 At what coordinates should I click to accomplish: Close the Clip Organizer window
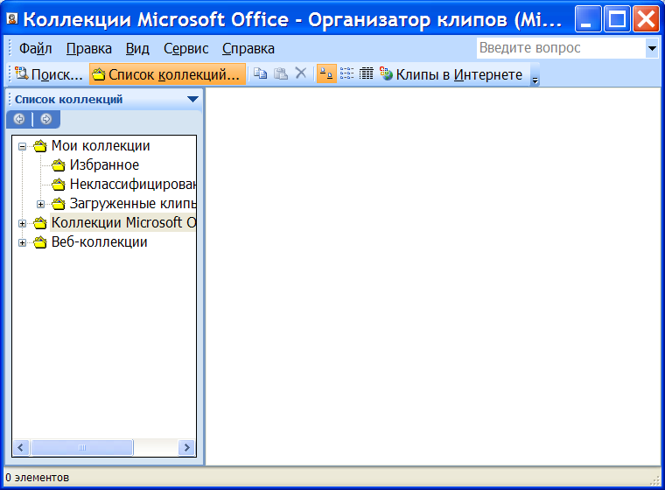pyautogui.click(x=646, y=19)
